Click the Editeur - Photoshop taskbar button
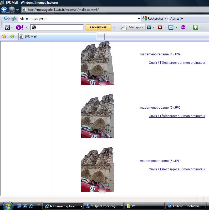The width and height of the screenshot is (209, 210). 186,206
